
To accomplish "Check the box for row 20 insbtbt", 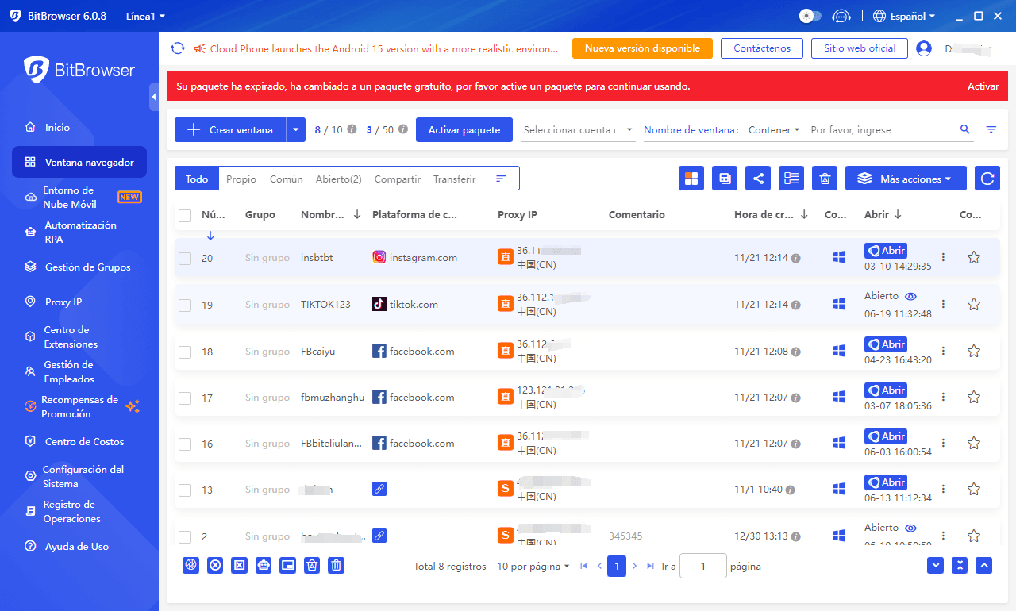I will (x=185, y=258).
